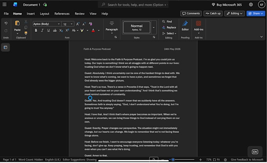Collapse the ribbon chevron
Viewport: 267px width, 163px height.
click(x=262, y=37)
